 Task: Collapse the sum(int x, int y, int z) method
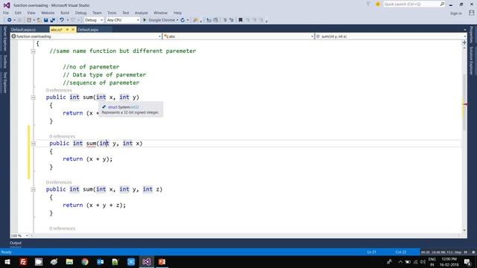click(x=33, y=190)
